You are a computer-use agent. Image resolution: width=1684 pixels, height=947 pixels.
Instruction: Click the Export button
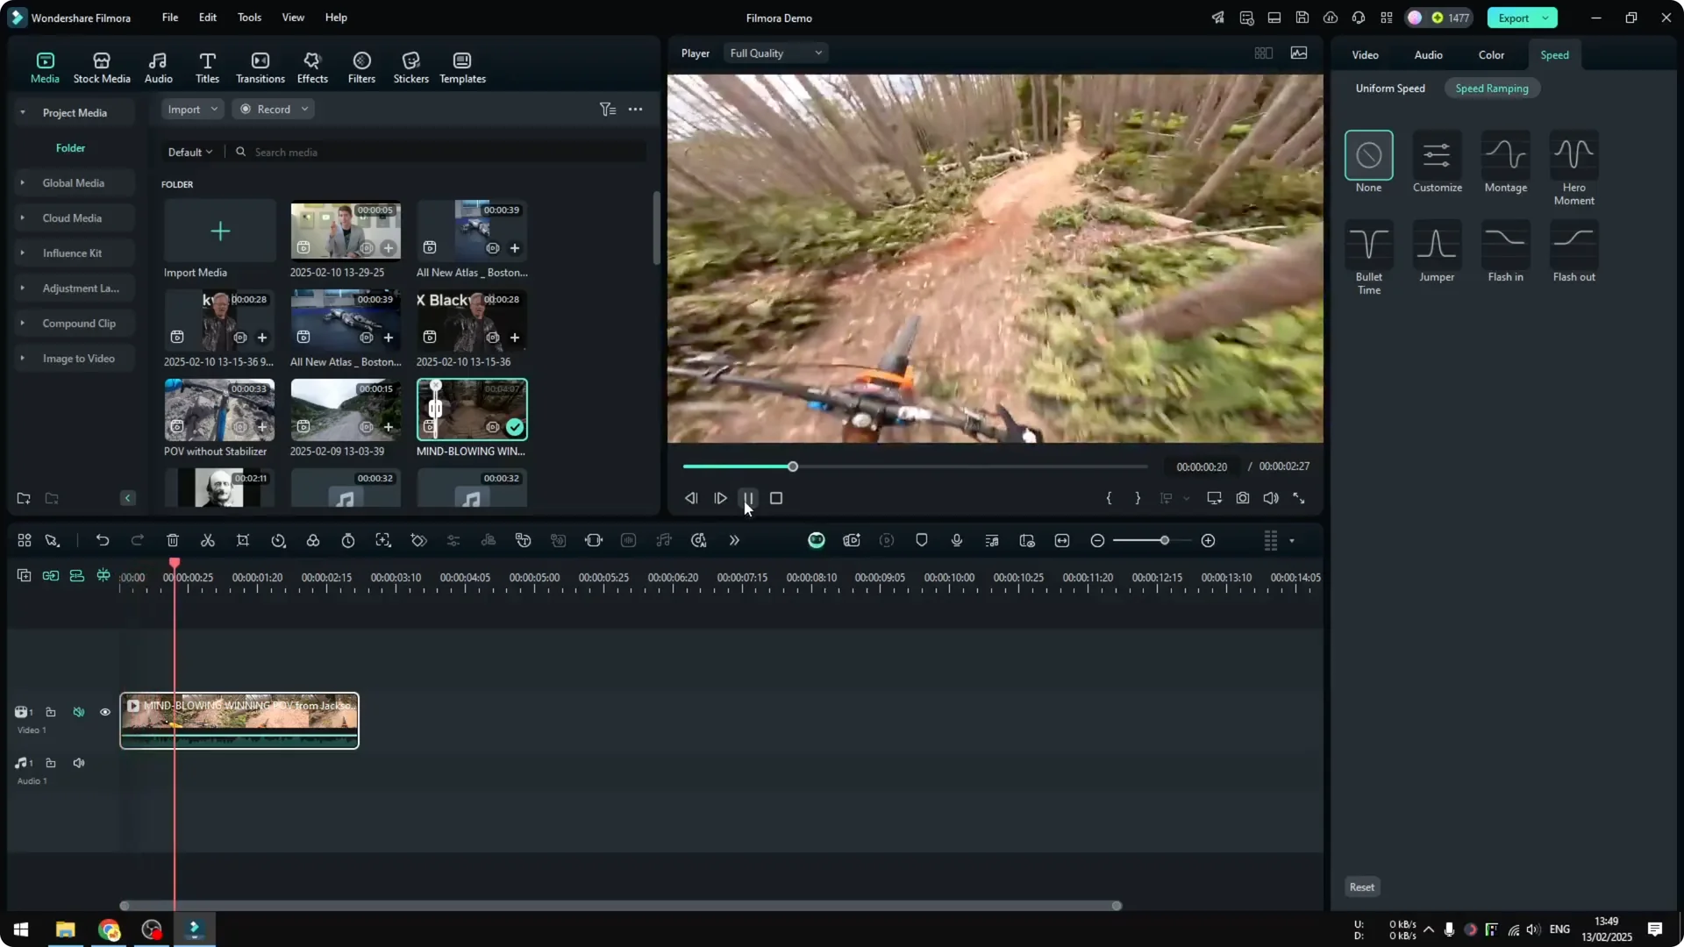click(x=1515, y=18)
